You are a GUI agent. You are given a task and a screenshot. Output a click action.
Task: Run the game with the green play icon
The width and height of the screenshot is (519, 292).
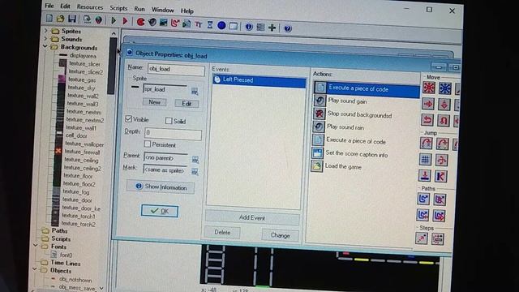point(114,21)
